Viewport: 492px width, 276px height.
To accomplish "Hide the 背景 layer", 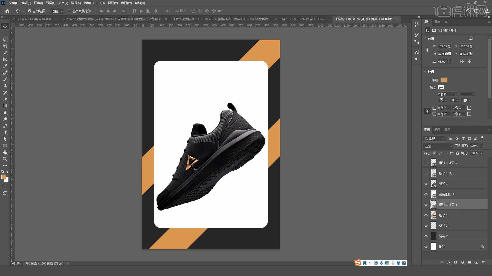I will (426, 247).
